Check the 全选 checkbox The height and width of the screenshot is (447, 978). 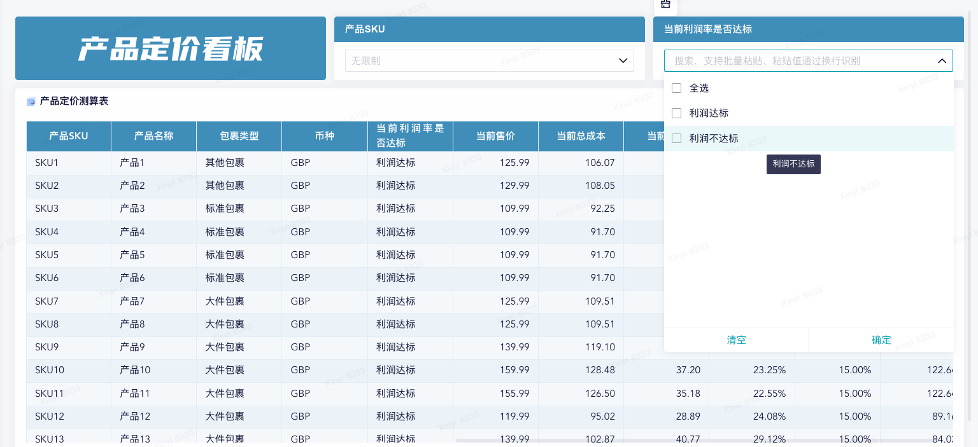(x=677, y=88)
